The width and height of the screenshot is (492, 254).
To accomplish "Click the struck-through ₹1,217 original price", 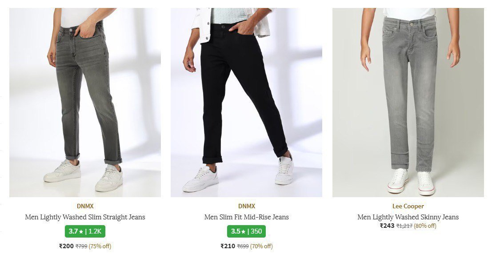I will (x=404, y=226).
